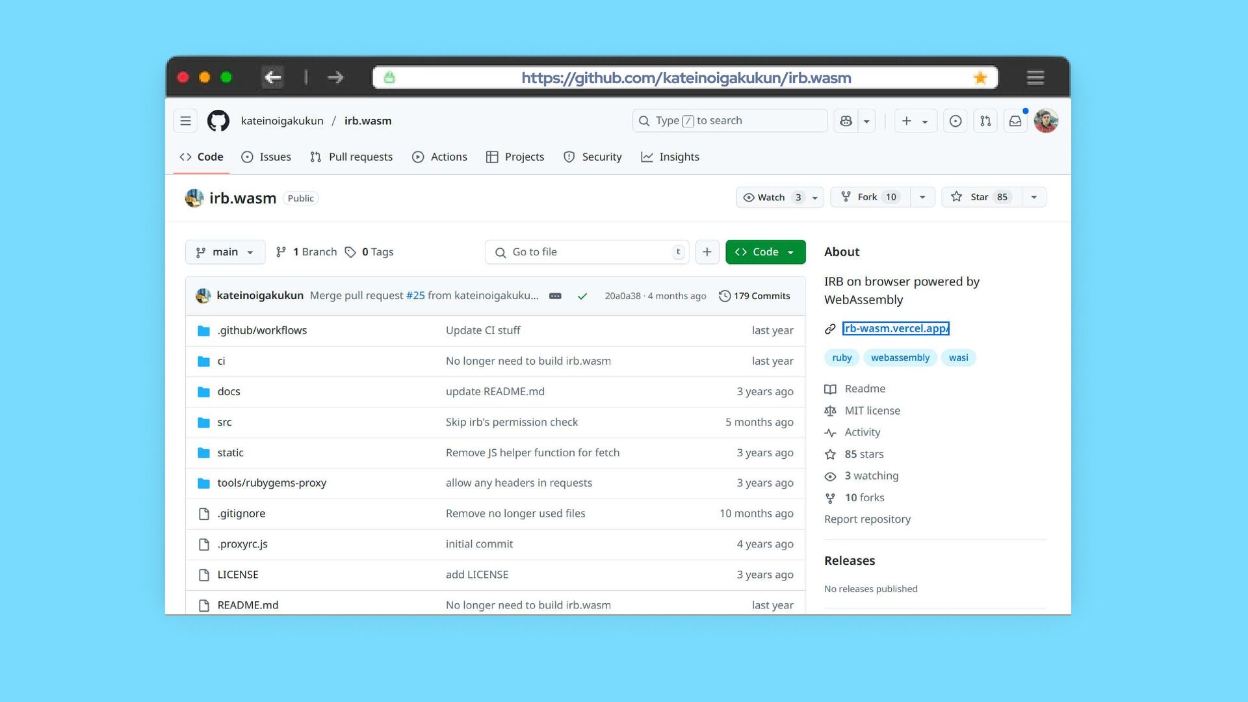Open the create new plus dropdown
Screen dimensions: 1248x702
(915, 121)
